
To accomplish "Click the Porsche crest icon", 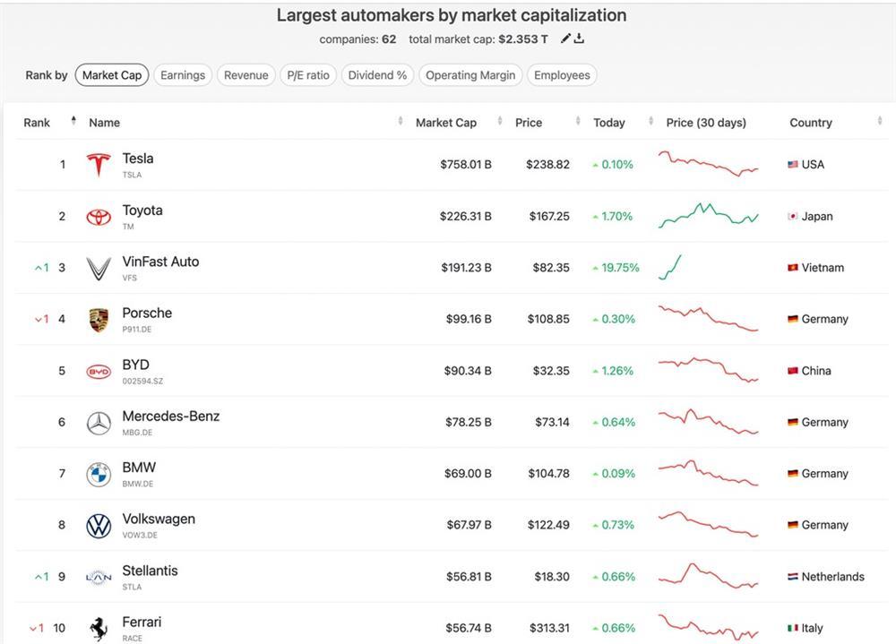I will pyautogui.click(x=99, y=320).
